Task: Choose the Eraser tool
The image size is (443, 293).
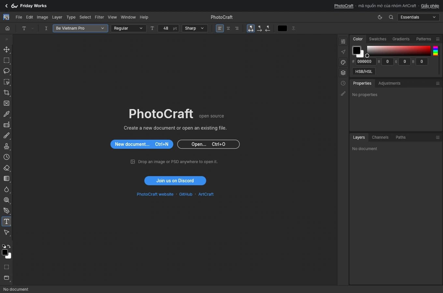Action: pos(7,168)
